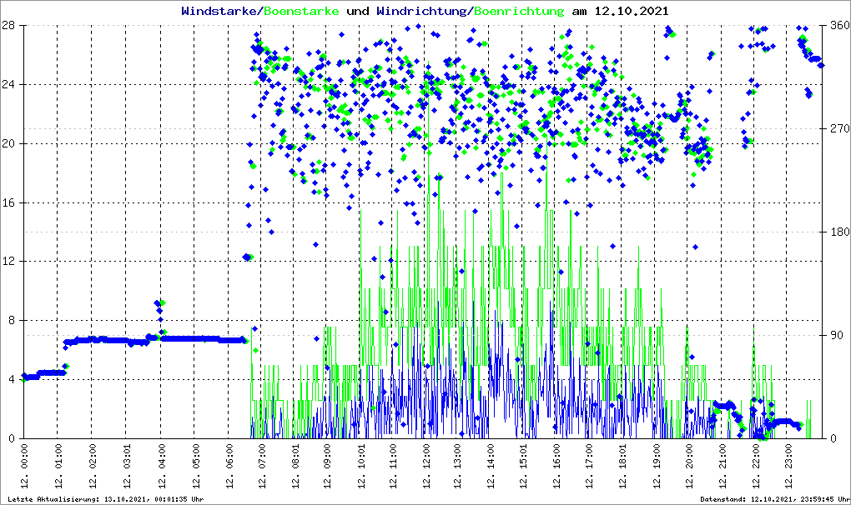Screen dimensions: 851x505
Task: Click the 15:01 time axis label
Action: point(525,465)
